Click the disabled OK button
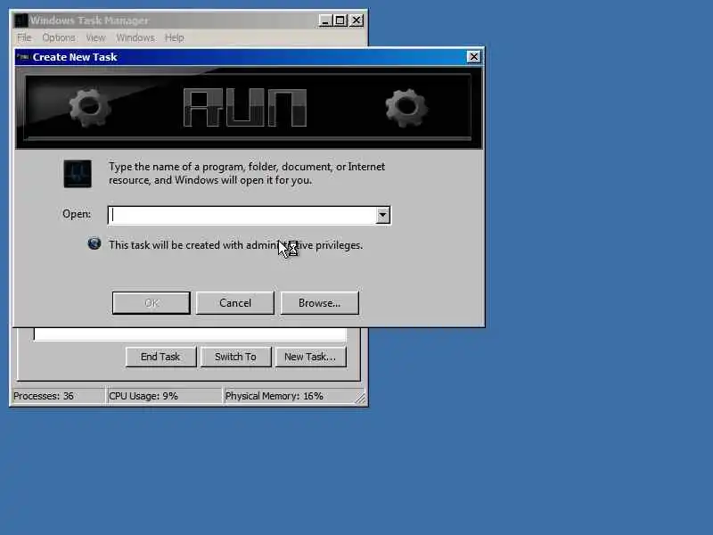Image resolution: width=713 pixels, height=535 pixels. coord(152,303)
